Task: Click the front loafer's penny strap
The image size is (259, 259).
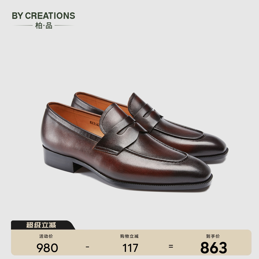Action: click(118, 129)
